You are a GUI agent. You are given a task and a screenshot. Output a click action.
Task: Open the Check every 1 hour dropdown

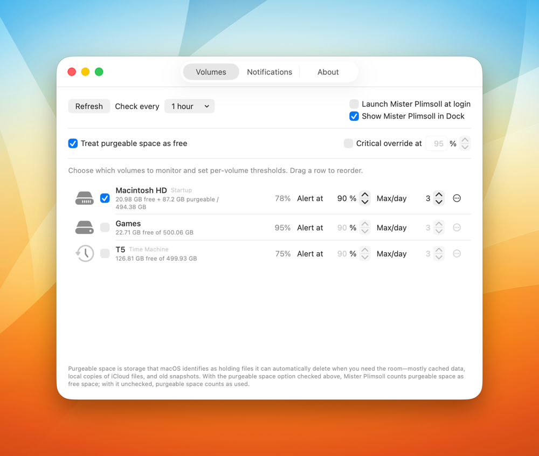189,106
